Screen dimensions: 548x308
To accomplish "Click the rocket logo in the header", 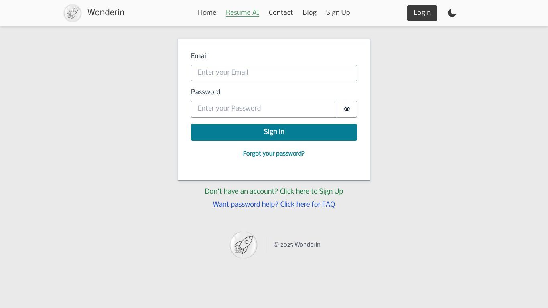I will tap(73, 13).
